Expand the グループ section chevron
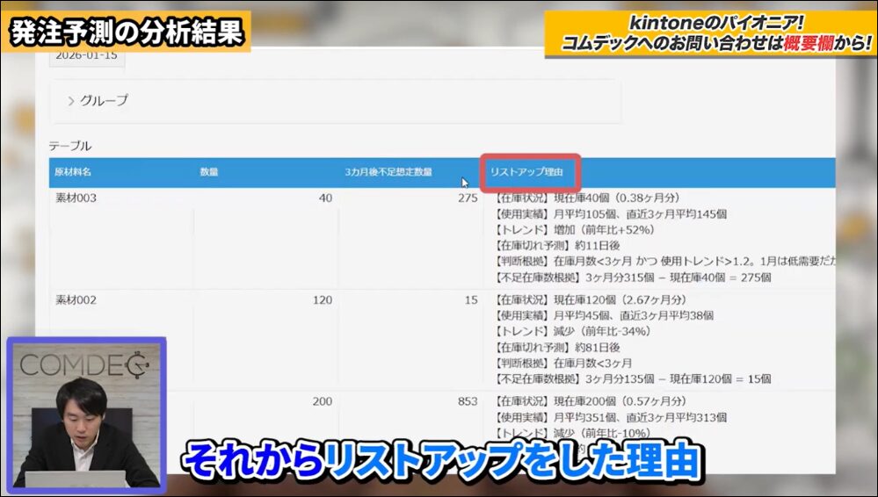The width and height of the screenshot is (878, 497). click(71, 101)
